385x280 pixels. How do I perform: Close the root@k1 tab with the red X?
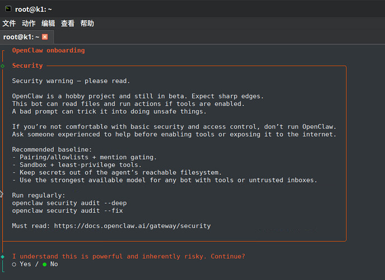tap(45, 37)
